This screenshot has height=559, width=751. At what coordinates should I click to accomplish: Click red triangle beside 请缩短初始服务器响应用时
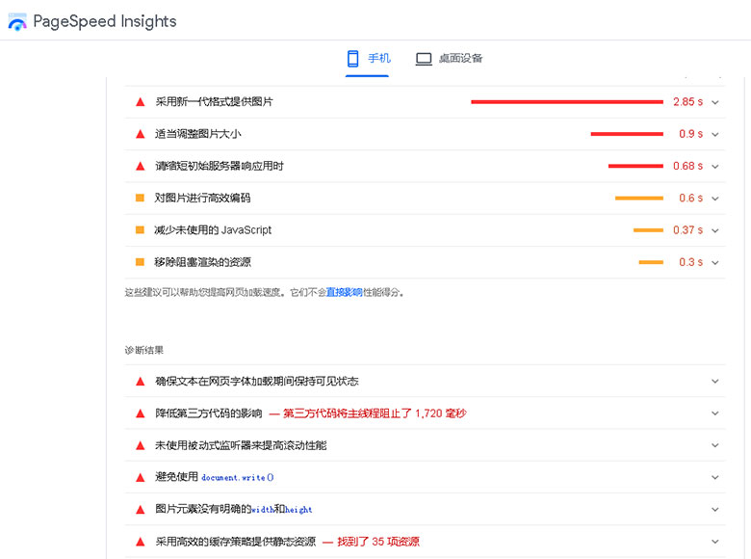141,166
